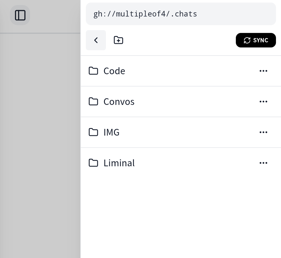
Task: Open the Code folder by its name
Action: (114, 71)
